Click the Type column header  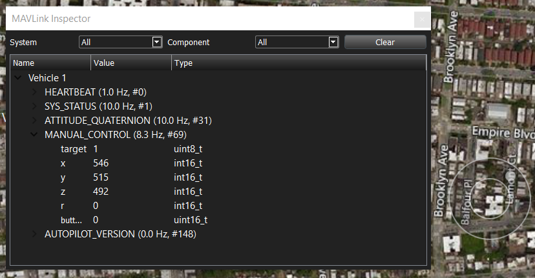pos(299,63)
